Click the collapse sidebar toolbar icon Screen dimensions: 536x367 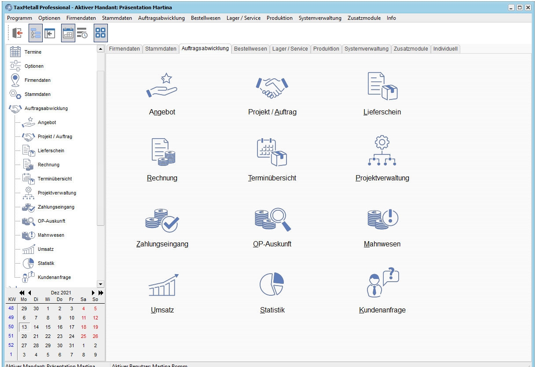(x=50, y=33)
